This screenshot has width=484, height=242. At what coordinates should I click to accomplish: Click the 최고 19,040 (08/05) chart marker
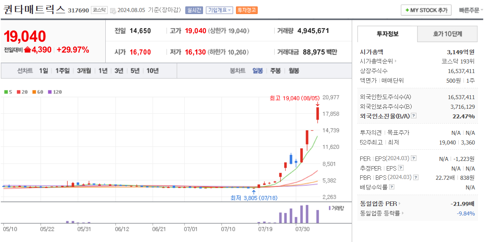pyautogui.click(x=295, y=98)
